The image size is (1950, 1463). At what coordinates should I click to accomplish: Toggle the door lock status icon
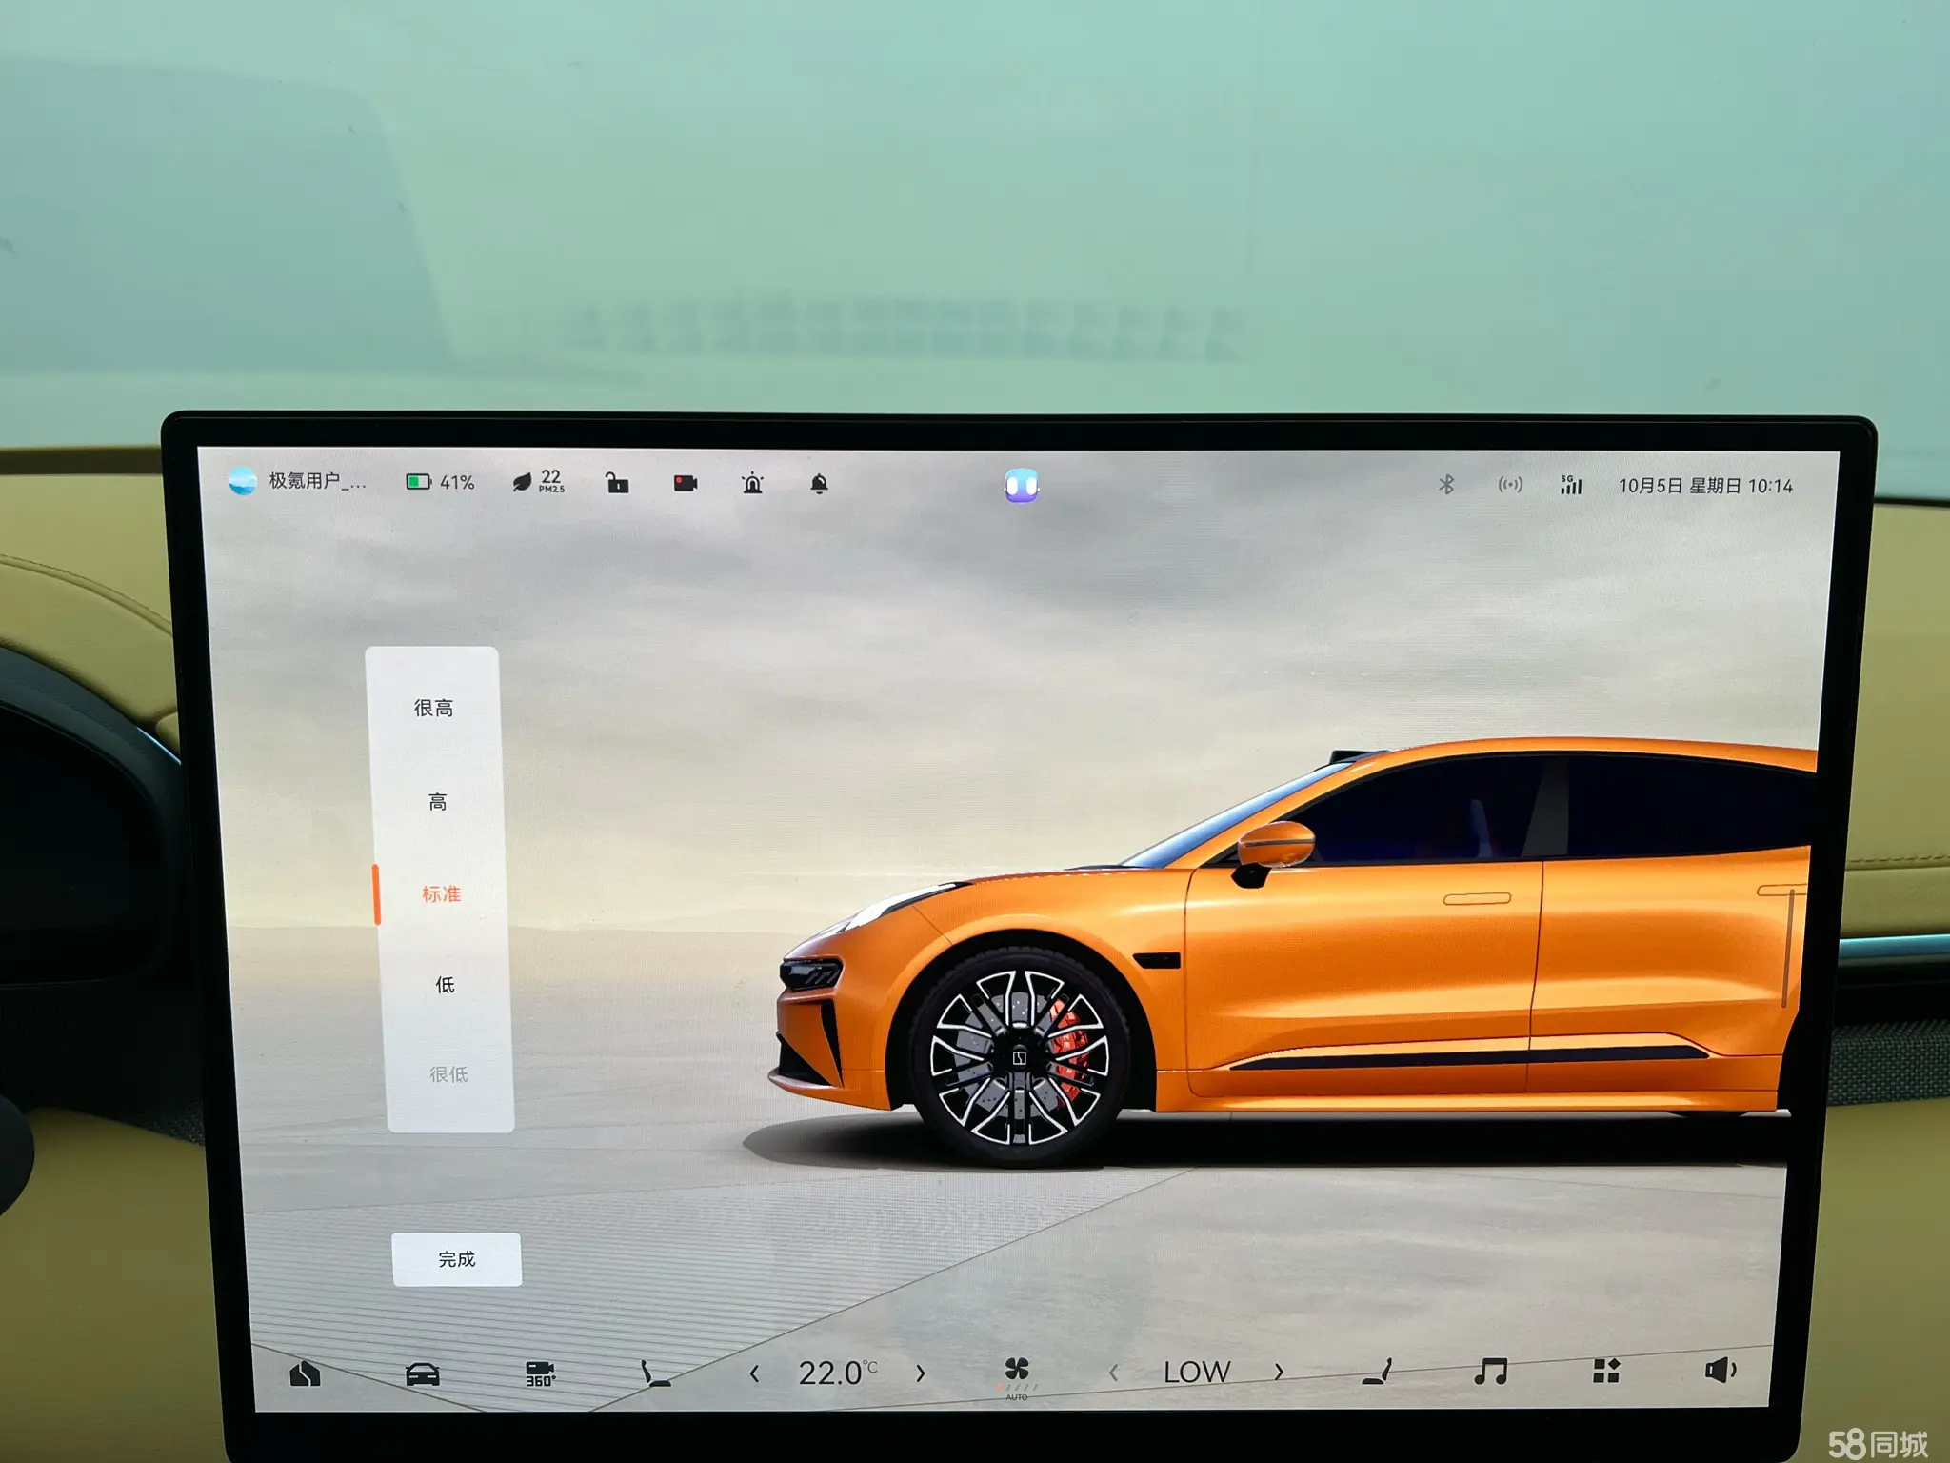click(x=617, y=483)
